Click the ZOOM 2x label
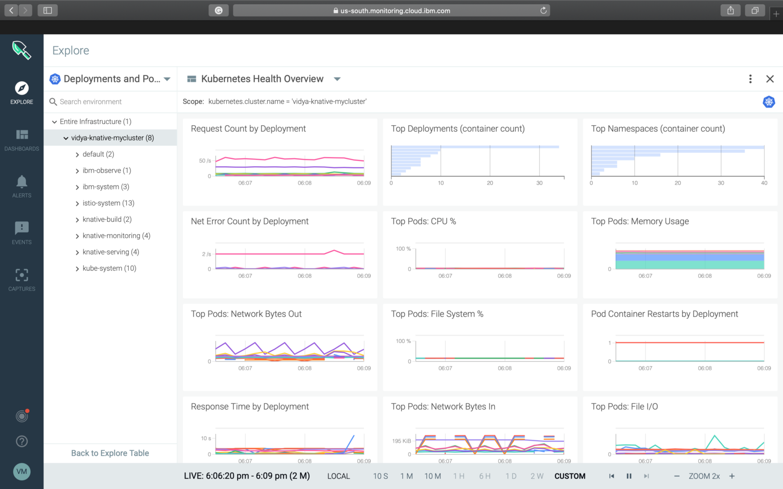The height and width of the screenshot is (489, 783). tap(704, 476)
